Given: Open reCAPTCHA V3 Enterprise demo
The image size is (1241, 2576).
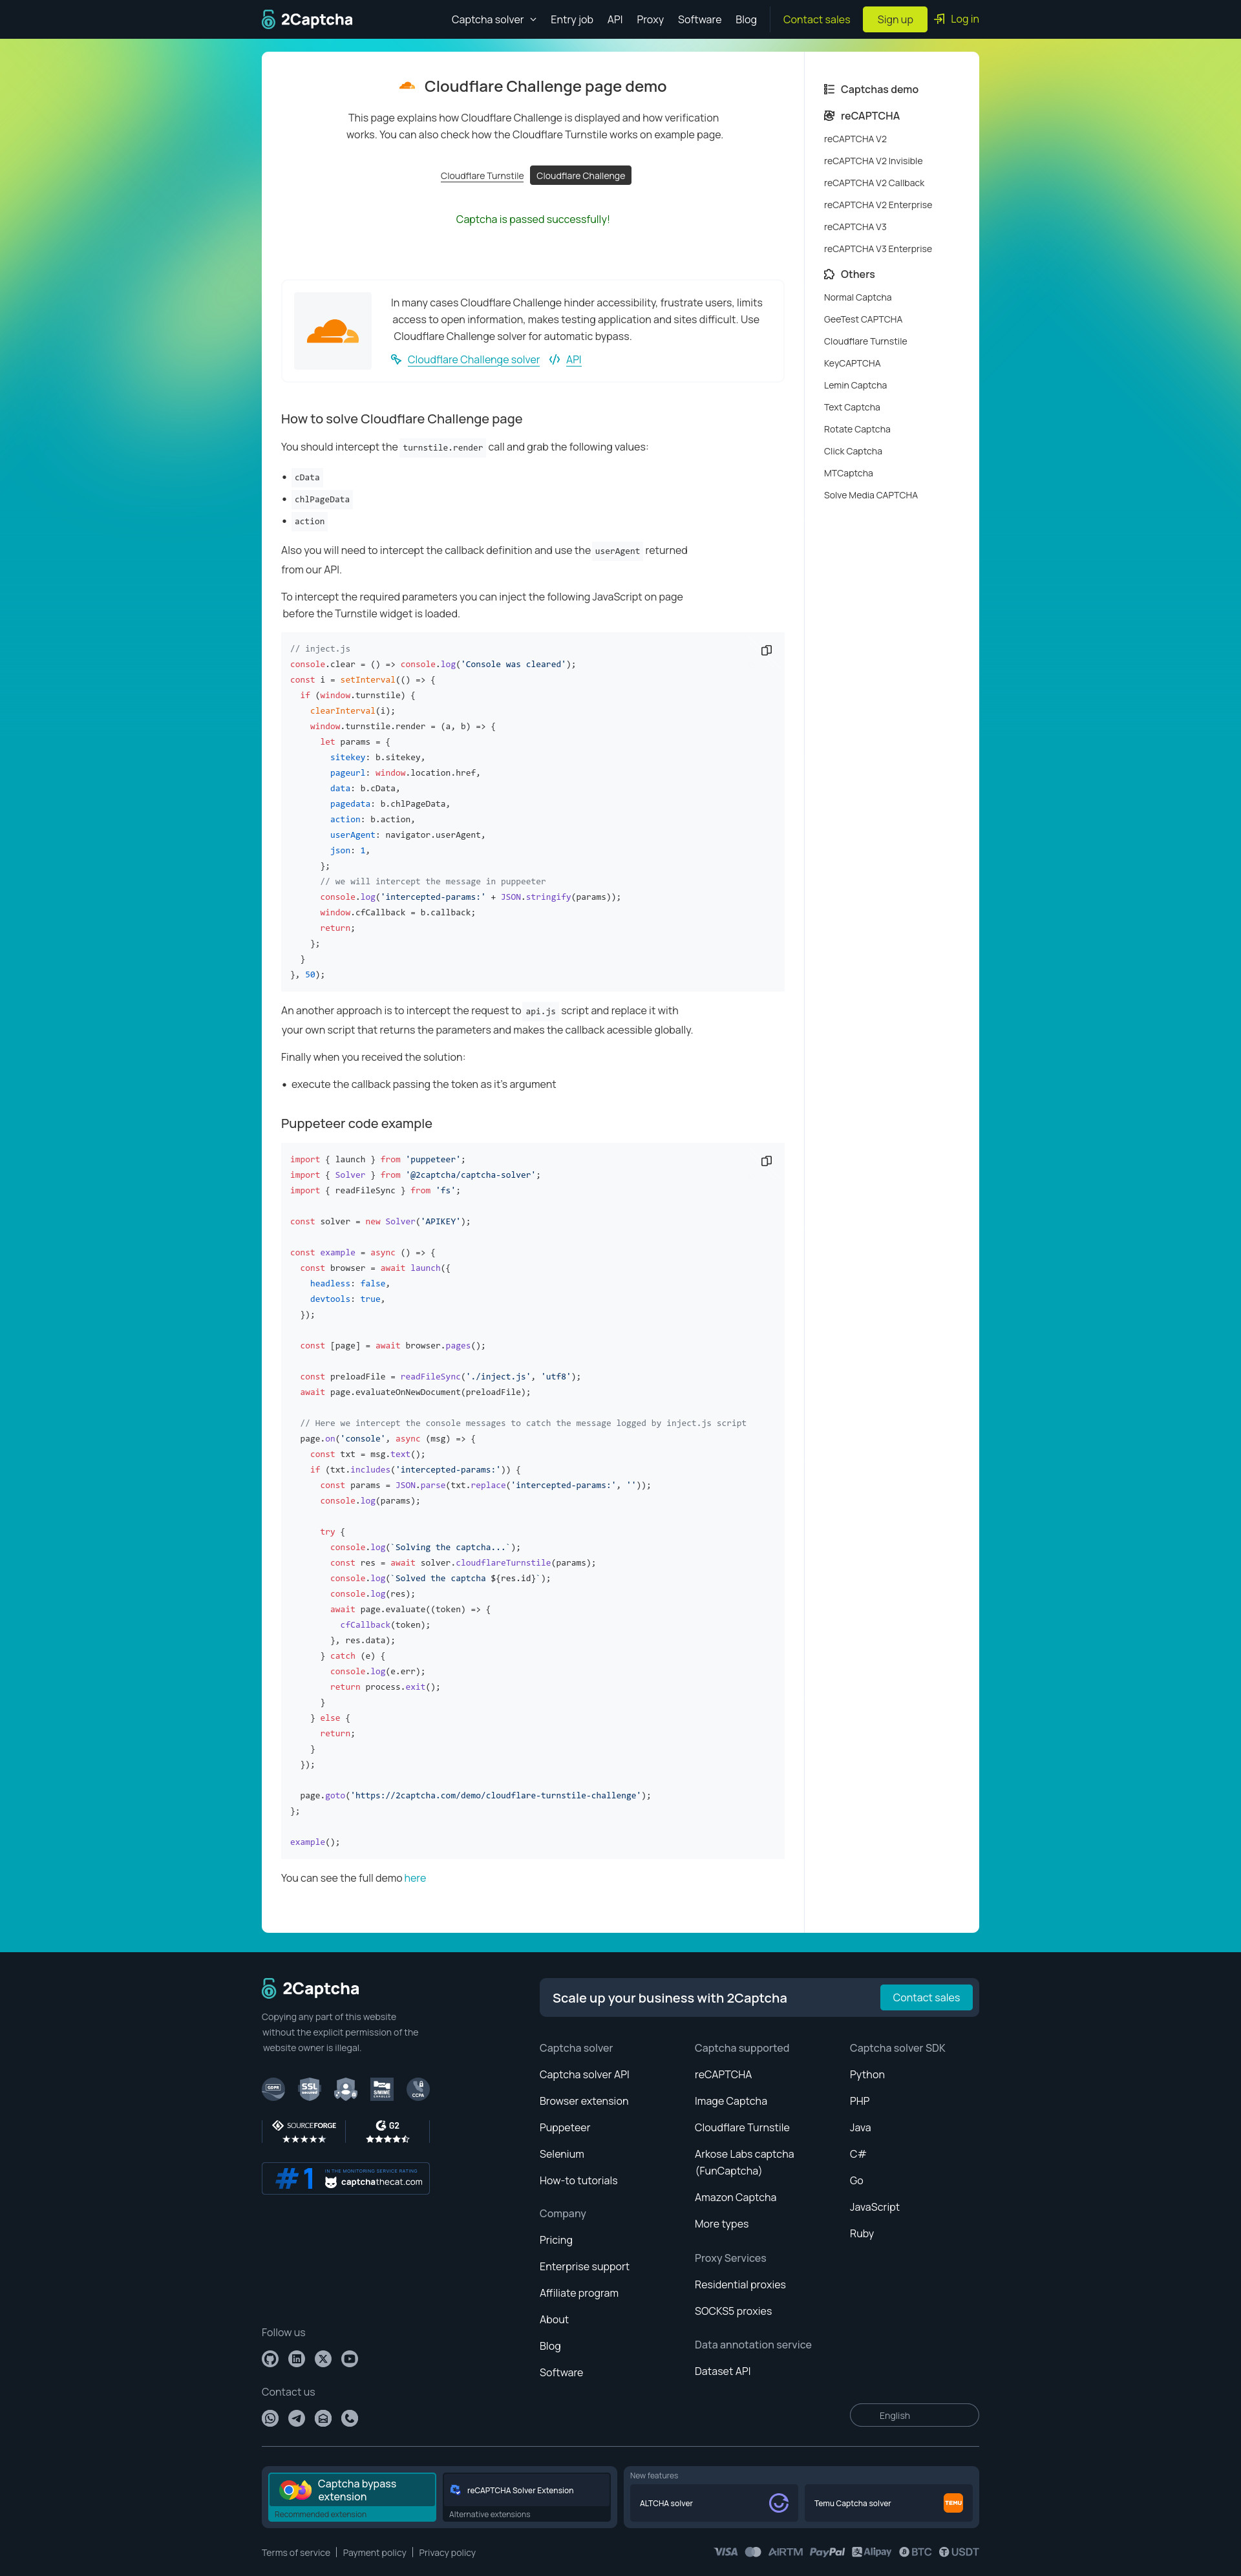Looking at the screenshot, I should [878, 249].
